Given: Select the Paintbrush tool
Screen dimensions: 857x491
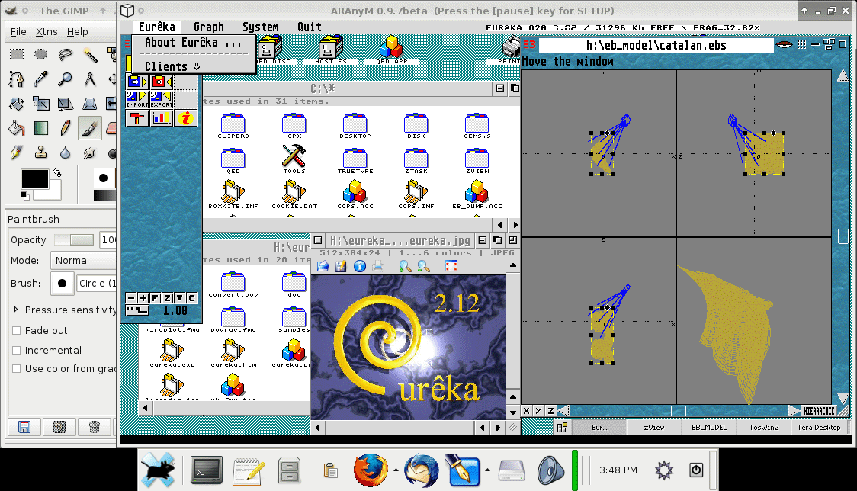Looking at the screenshot, I should 90,129.
